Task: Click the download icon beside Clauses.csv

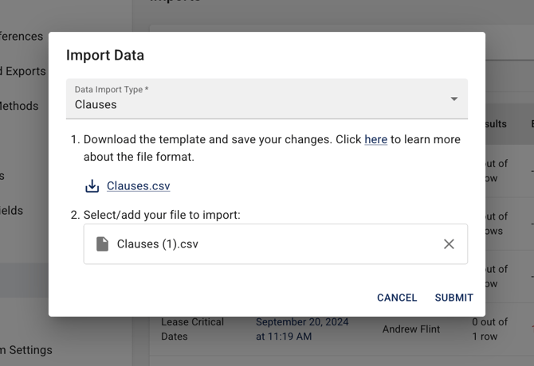Action: [92, 186]
